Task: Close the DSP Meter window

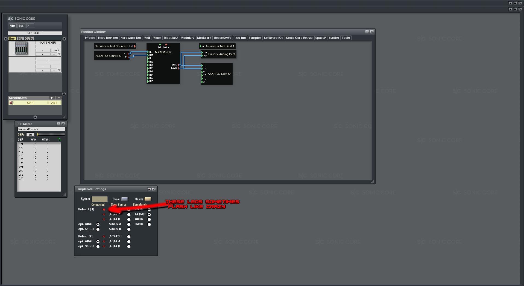Action: (63, 124)
